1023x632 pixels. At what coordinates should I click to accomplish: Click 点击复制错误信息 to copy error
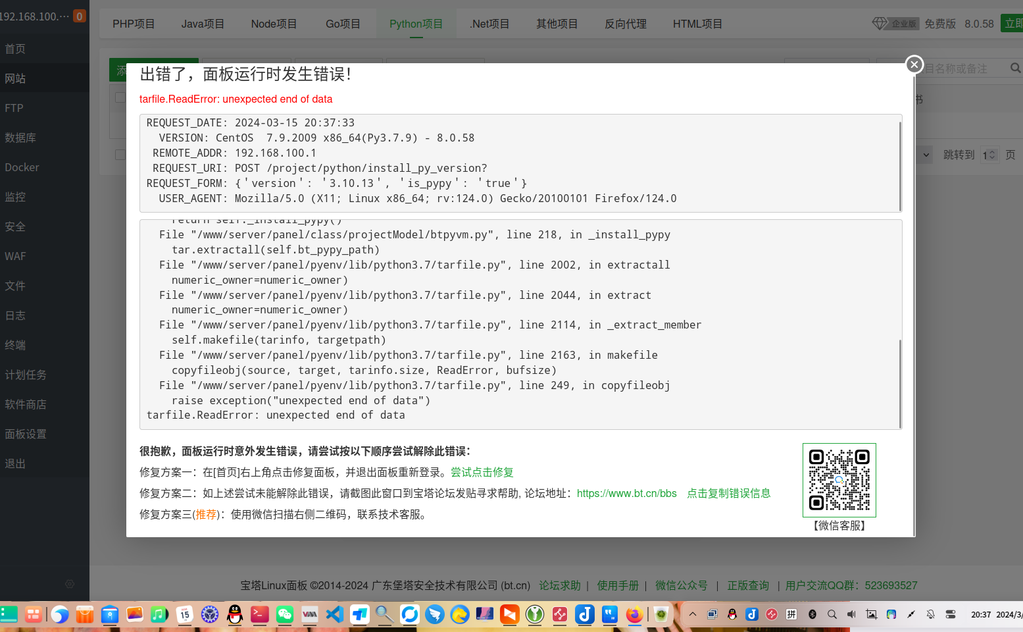coord(728,493)
